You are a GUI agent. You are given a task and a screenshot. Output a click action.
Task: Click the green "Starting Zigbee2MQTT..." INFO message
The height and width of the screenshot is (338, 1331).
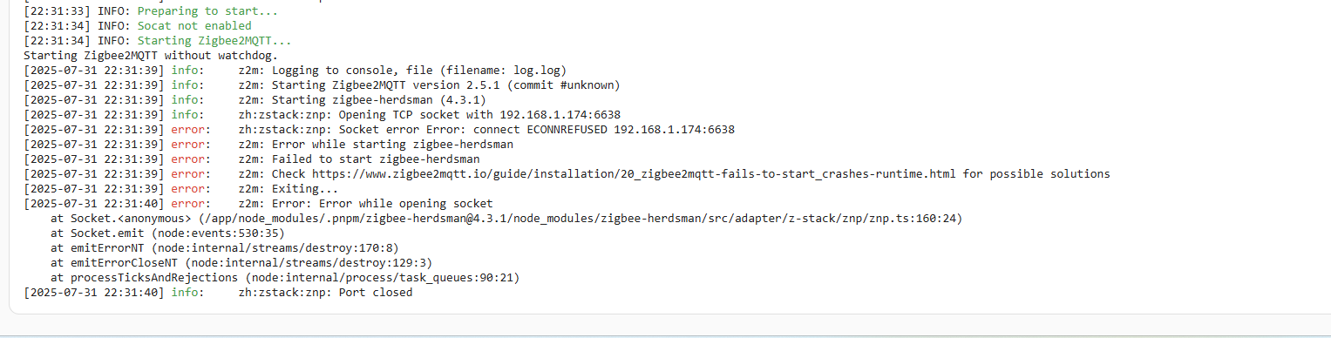(x=214, y=41)
